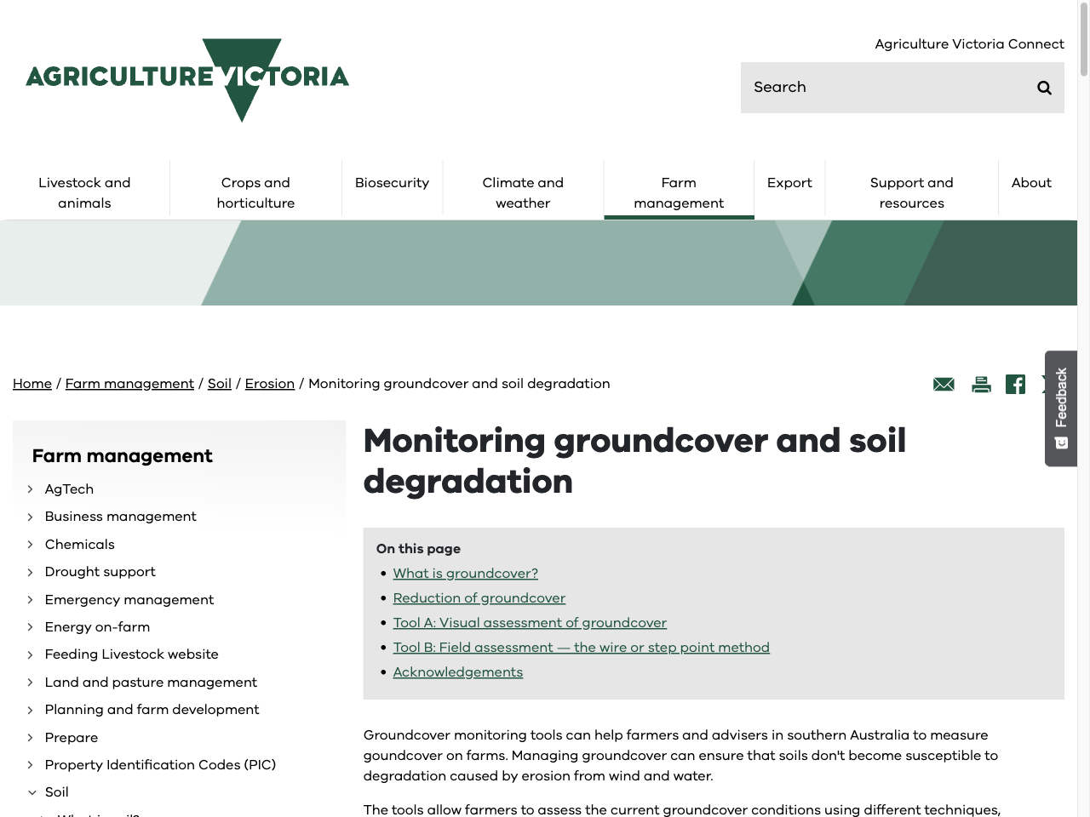1090x817 pixels.
Task: Share the page via the Facebook icon
Action: click(1015, 384)
